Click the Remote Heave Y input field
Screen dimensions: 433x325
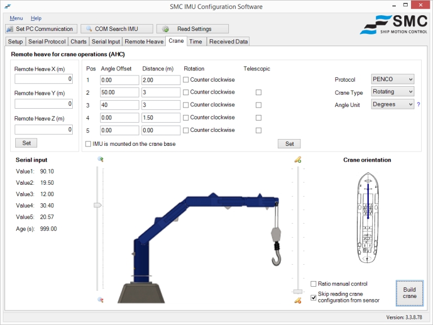(x=43, y=104)
